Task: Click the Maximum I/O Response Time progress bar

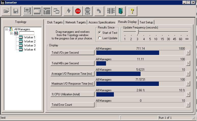Action: [140, 84]
